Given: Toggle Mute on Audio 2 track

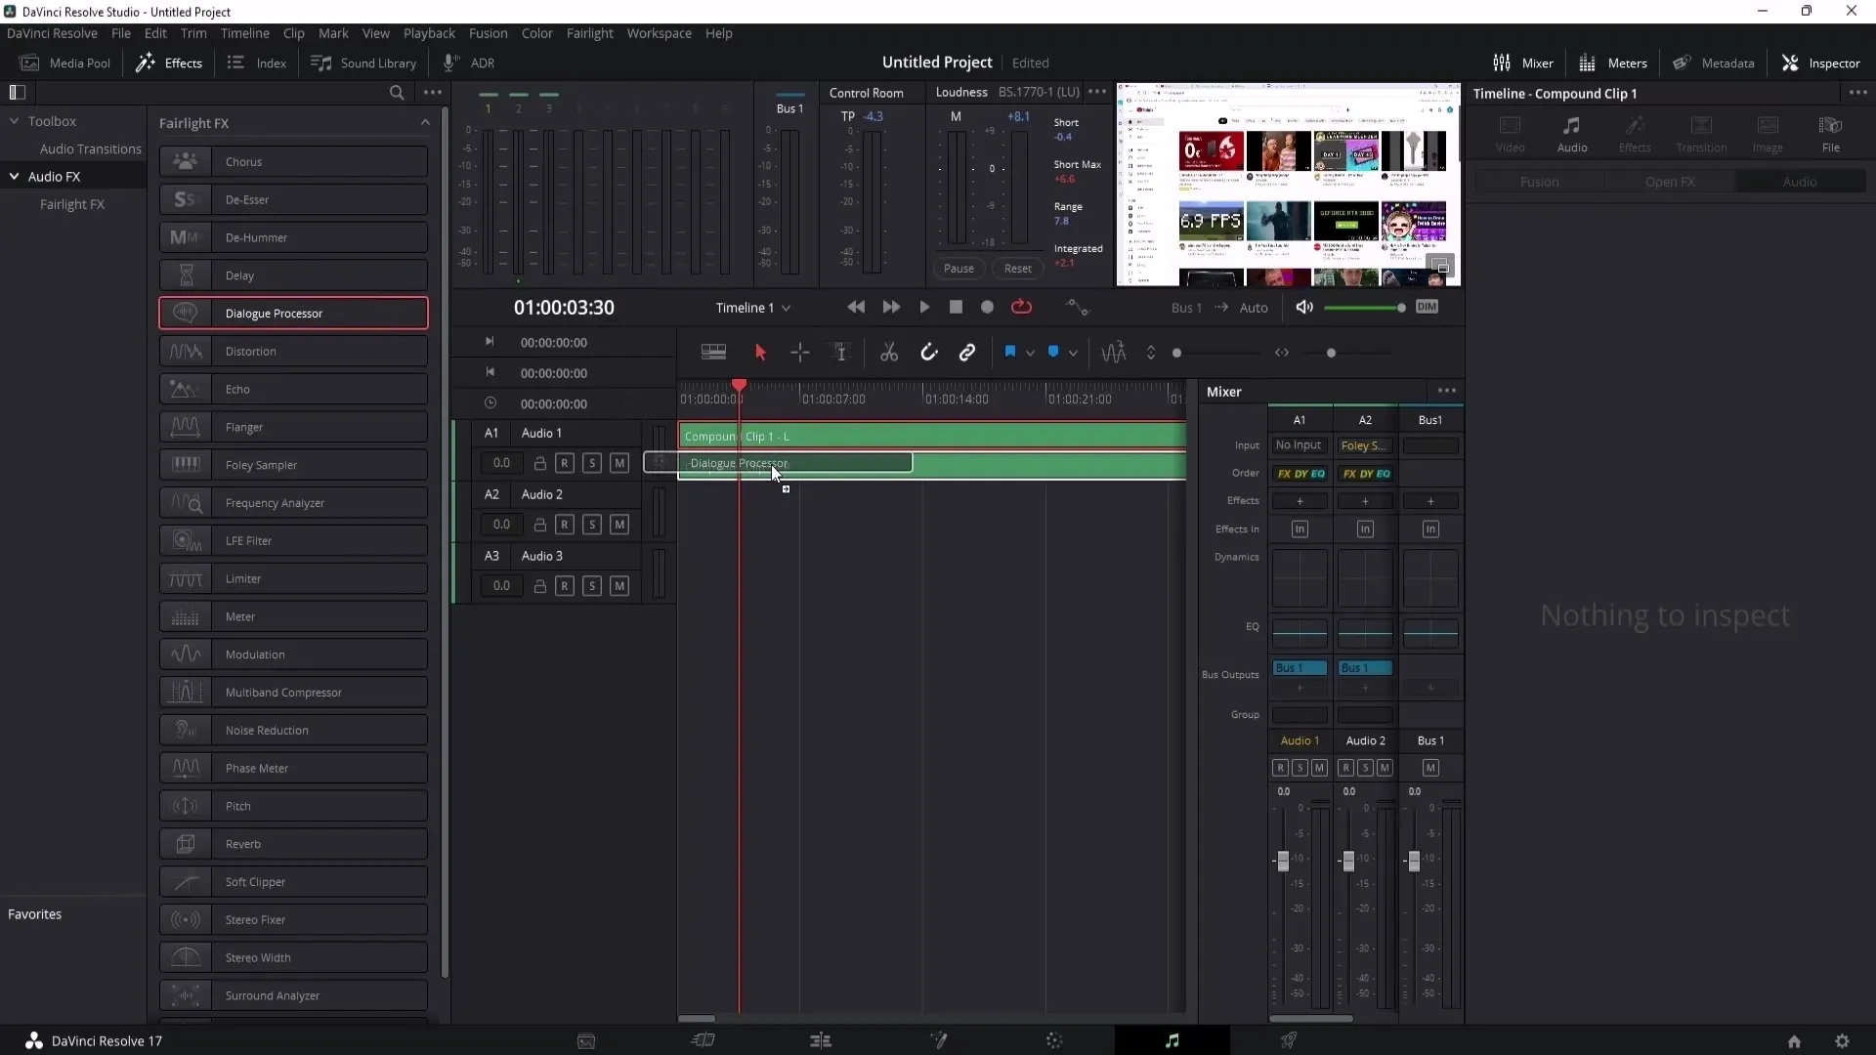Looking at the screenshot, I should (618, 525).
